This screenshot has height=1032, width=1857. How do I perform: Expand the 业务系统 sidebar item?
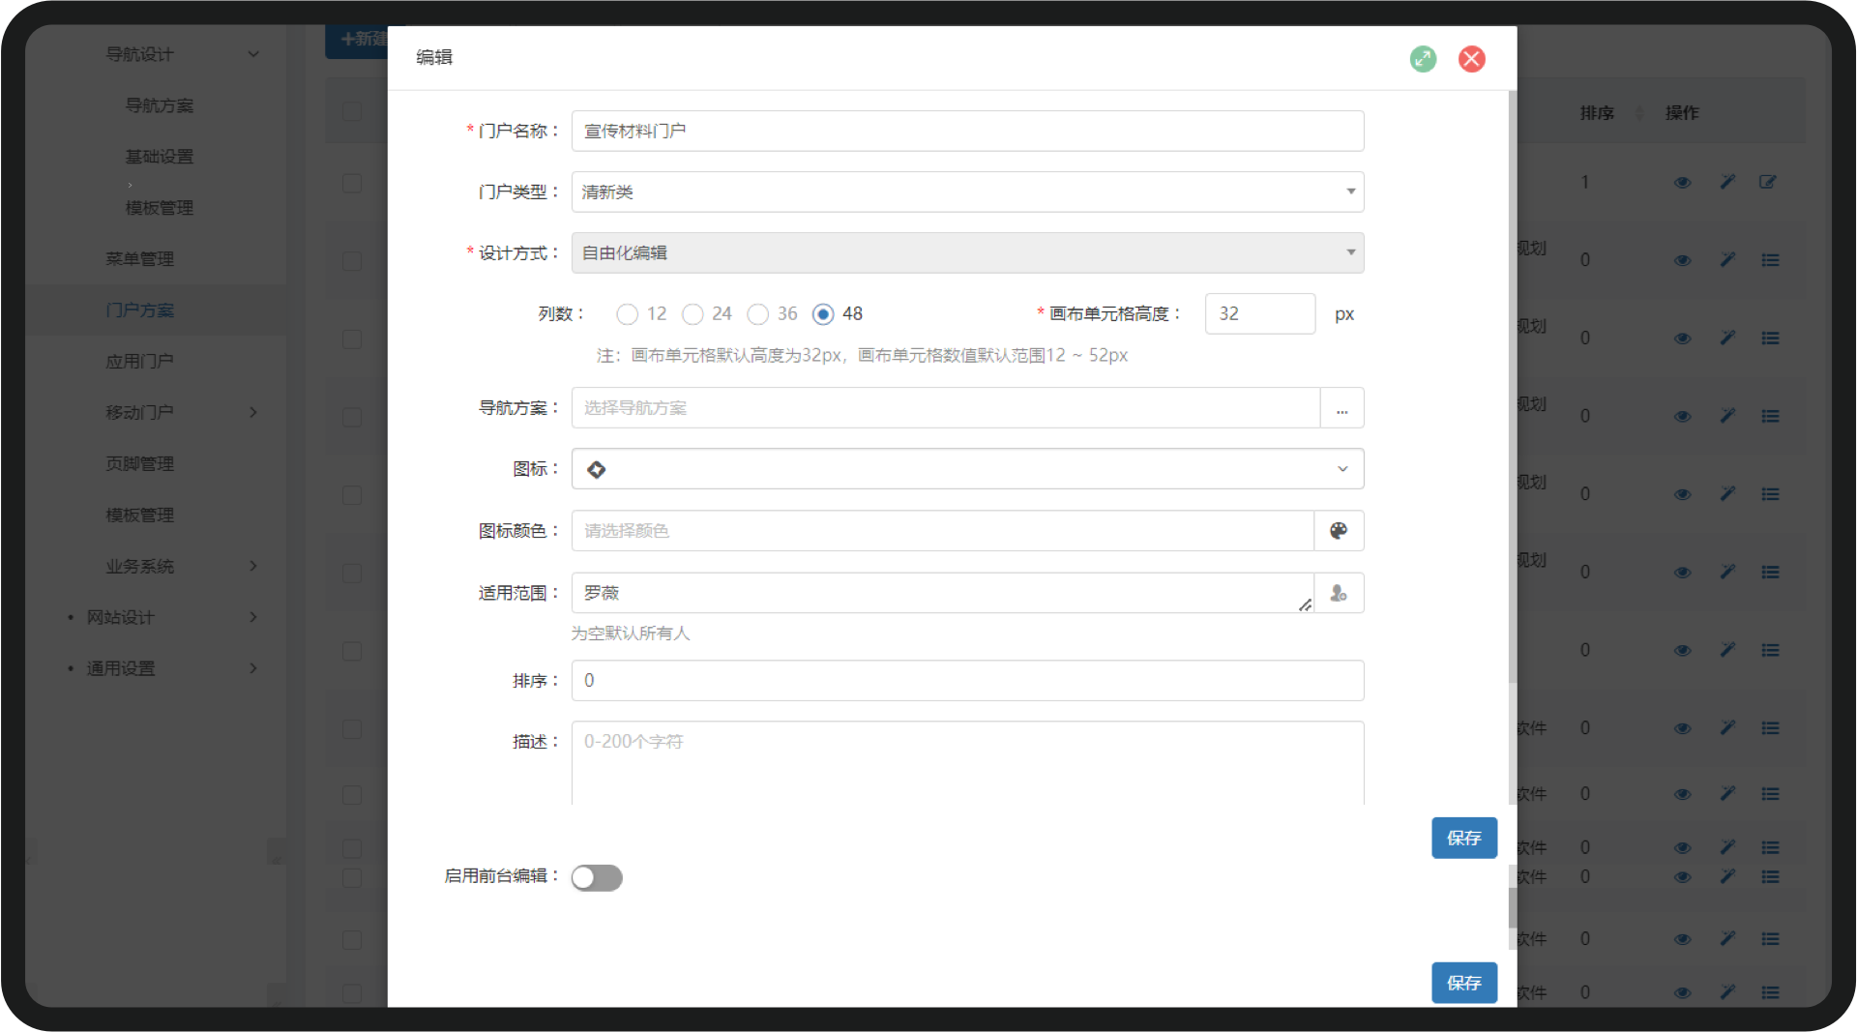coord(253,566)
